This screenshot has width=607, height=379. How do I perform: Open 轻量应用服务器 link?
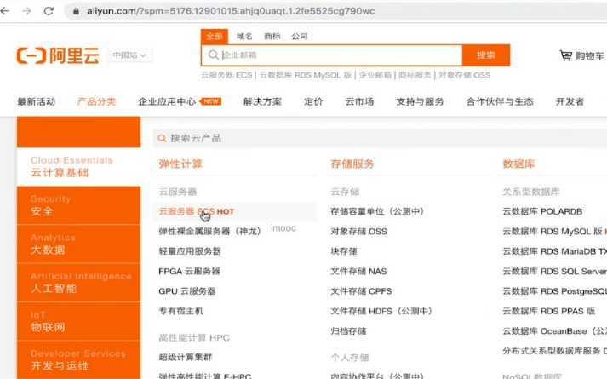pyautogui.click(x=190, y=251)
